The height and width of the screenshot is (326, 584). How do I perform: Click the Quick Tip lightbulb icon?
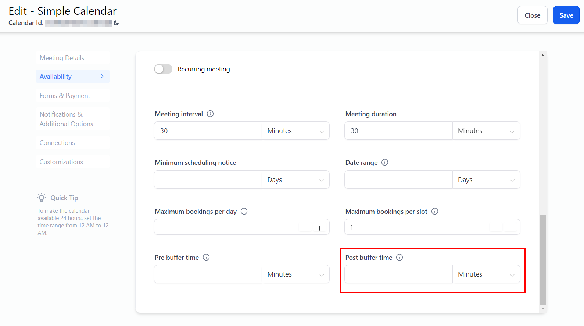click(x=42, y=198)
